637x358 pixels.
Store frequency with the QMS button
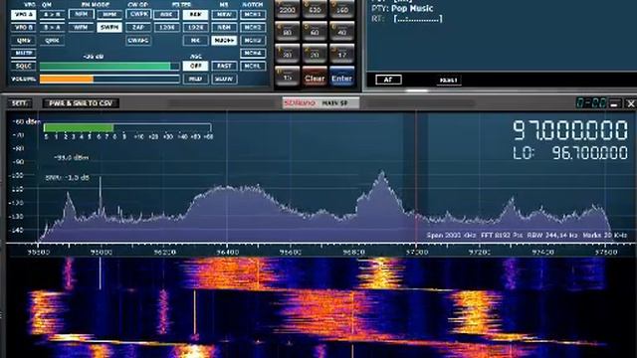24,41
